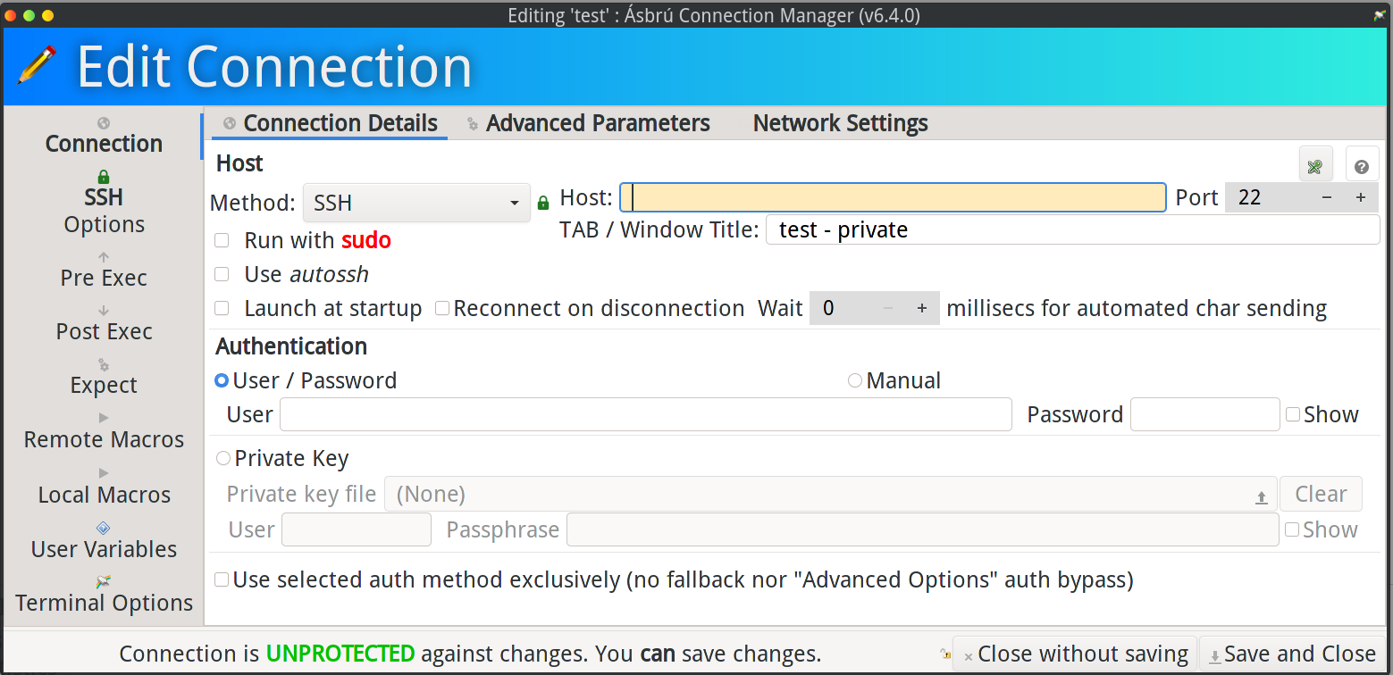Enable Run with sudo checkbox
This screenshot has width=1393, height=675.
pos(222,240)
